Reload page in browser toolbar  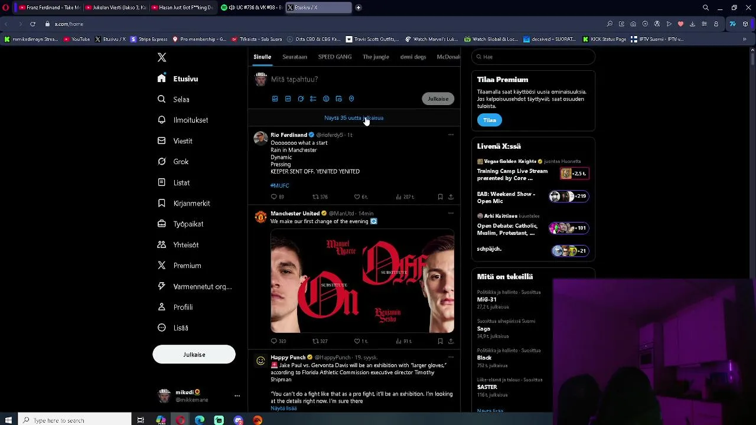[32, 24]
